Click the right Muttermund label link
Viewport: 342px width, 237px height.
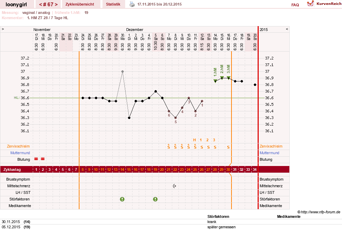pyautogui.click(x=269, y=153)
